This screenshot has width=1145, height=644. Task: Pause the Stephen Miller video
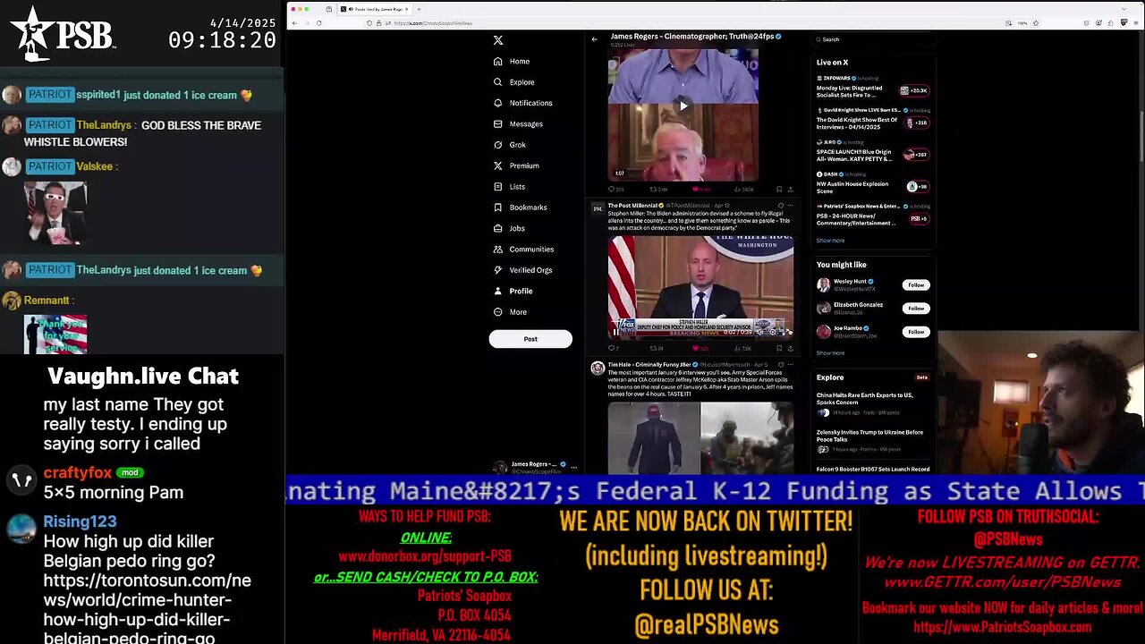(x=615, y=332)
